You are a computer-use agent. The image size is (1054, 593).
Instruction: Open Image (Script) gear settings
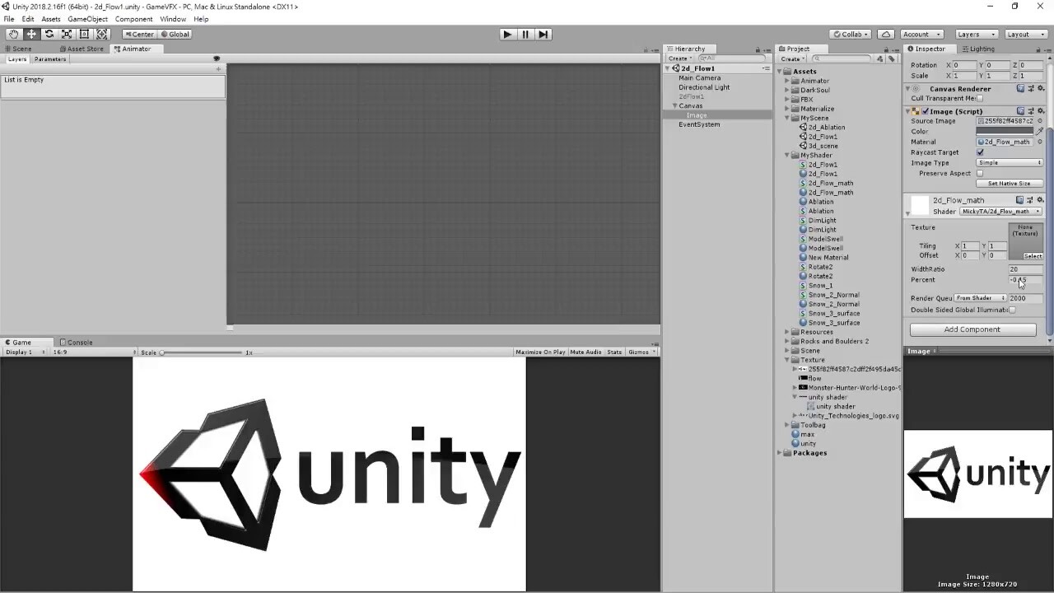1040,110
